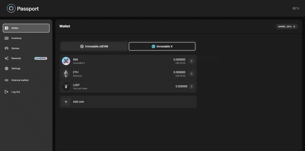Click the Passport title text
This screenshot has width=305, height=151.
coord(28,9)
